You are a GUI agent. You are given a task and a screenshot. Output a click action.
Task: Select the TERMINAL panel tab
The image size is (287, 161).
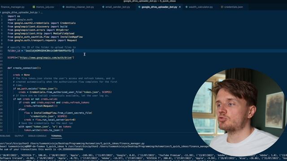pyautogui.click(x=57, y=136)
